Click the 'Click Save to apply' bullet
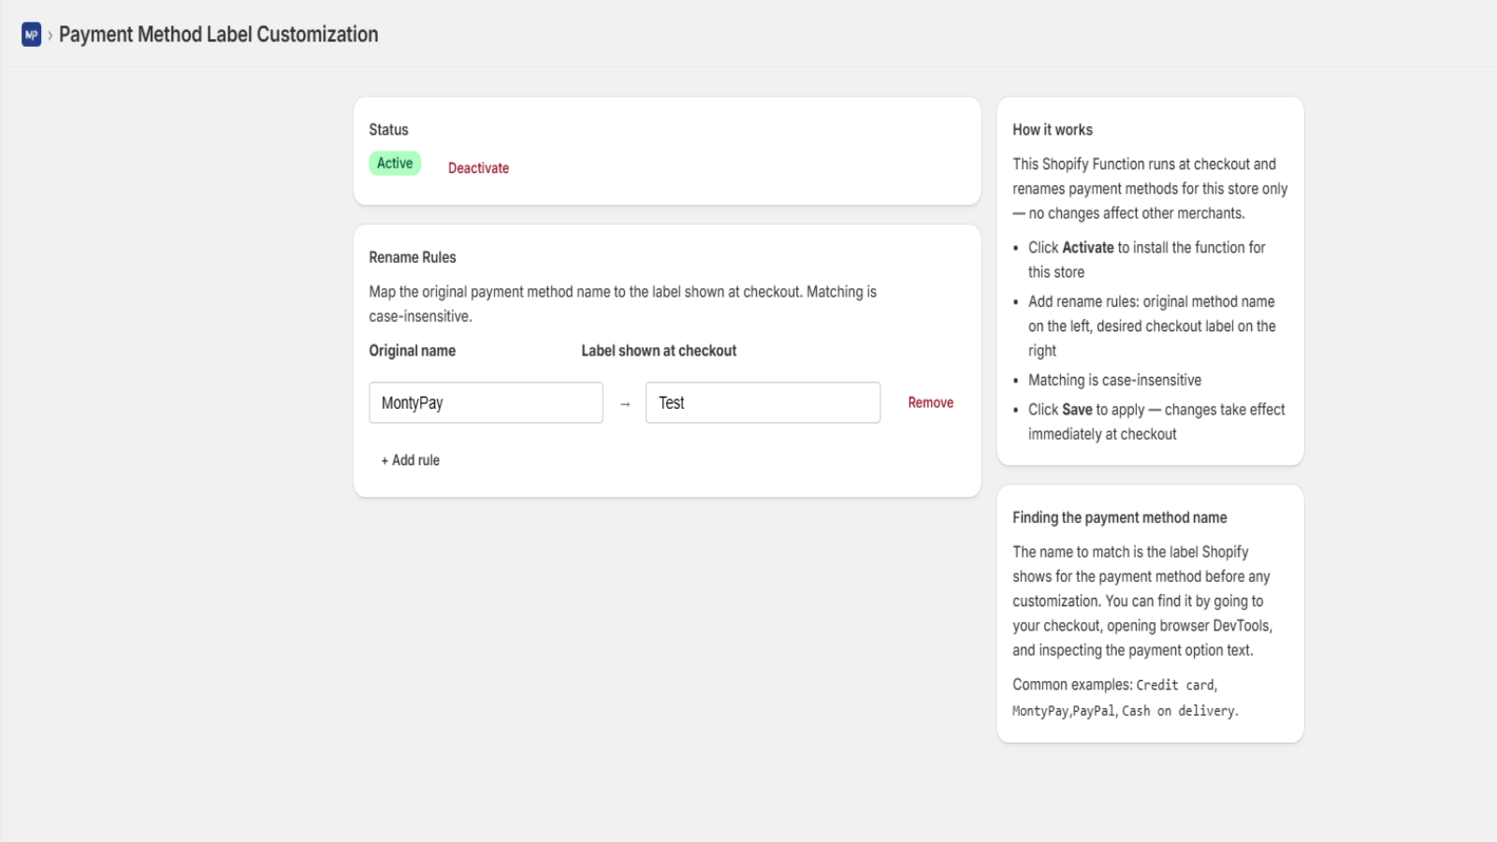 tap(1156, 422)
